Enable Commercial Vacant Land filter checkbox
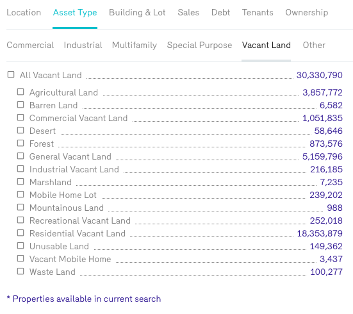The width and height of the screenshot is (353, 314). [21, 117]
